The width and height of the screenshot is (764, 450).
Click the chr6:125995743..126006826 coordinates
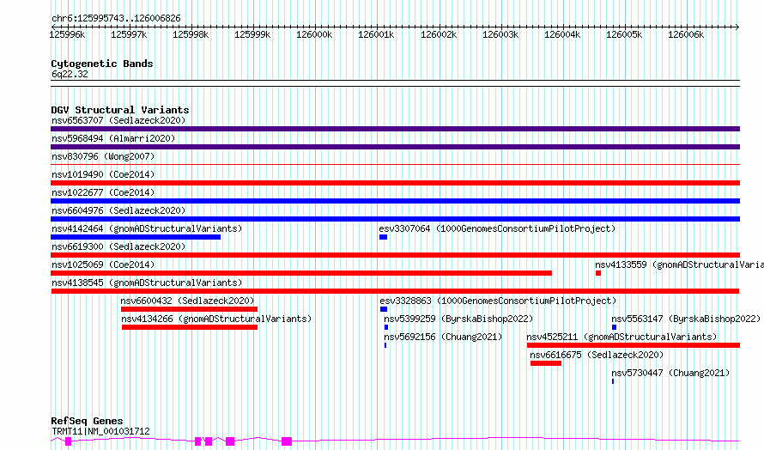click(116, 18)
